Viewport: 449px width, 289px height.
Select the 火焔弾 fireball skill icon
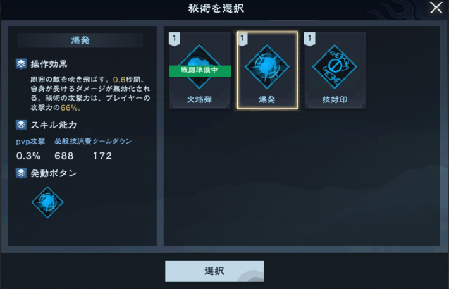(x=200, y=66)
